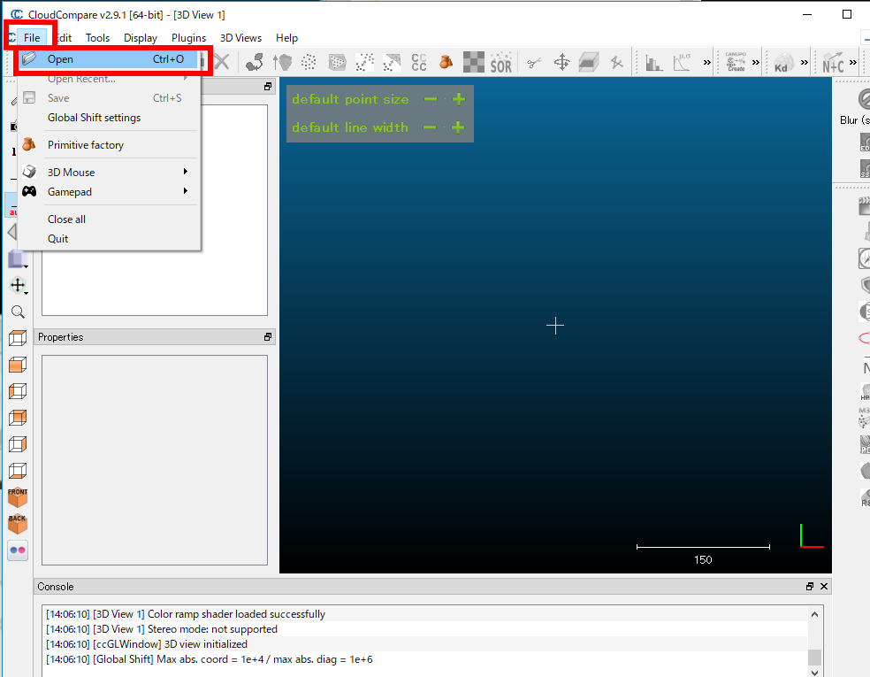This screenshot has height=677, width=870.
Task: Click the Console scrollbar up arrow
Action: [814, 614]
